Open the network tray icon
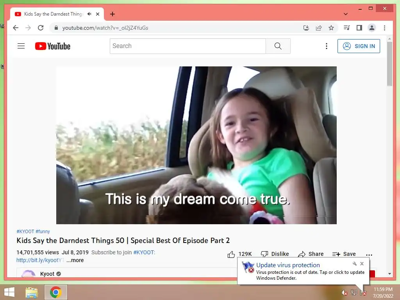 [354, 292]
